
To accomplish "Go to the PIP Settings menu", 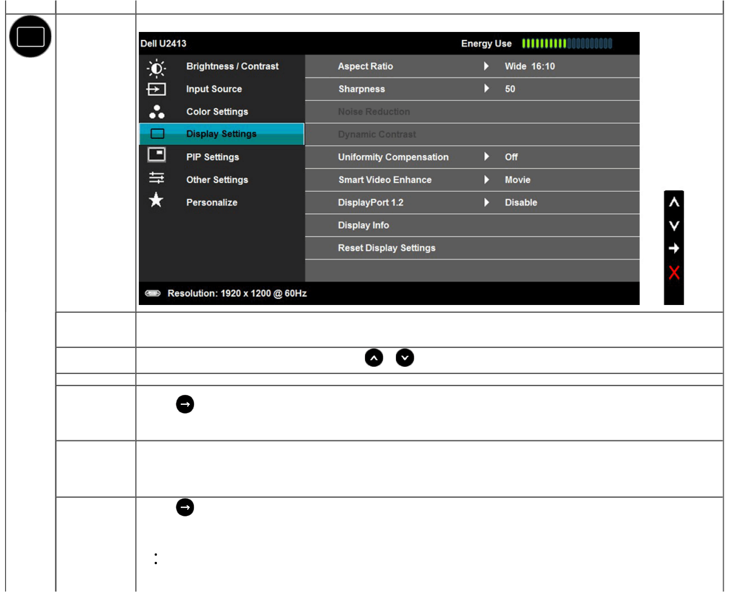I will coord(222,157).
